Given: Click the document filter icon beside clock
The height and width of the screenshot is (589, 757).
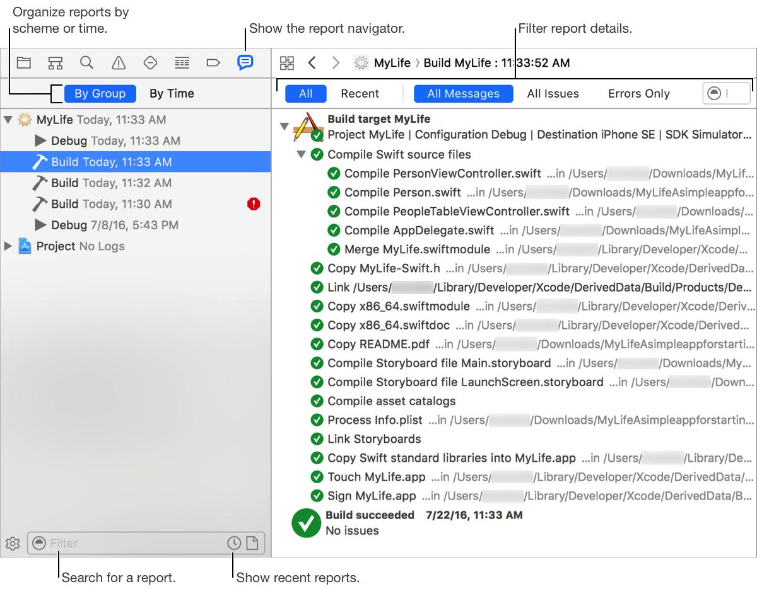Looking at the screenshot, I should tap(252, 543).
